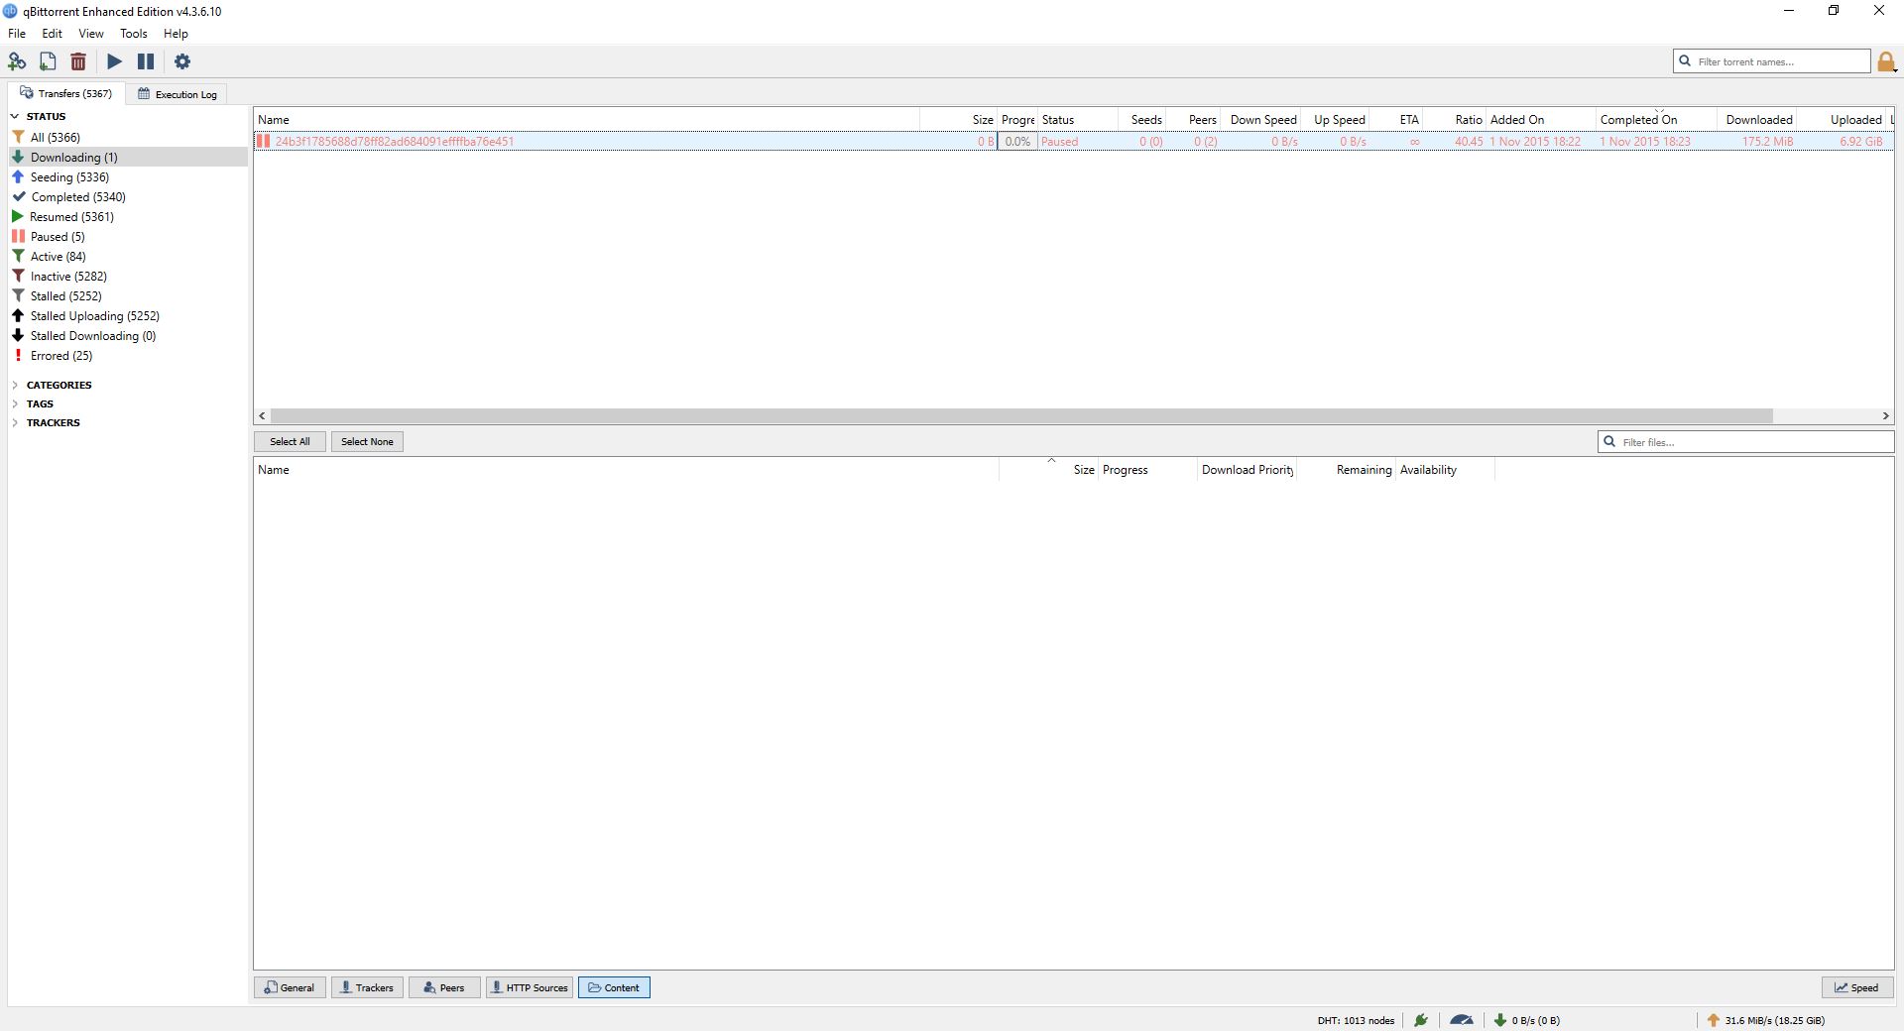Select the Downloading (1) filter
Image resolution: width=1904 pixels, height=1031 pixels.
click(x=127, y=157)
